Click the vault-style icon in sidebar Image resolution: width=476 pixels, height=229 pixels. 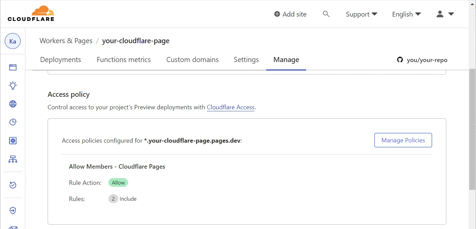tap(13, 141)
